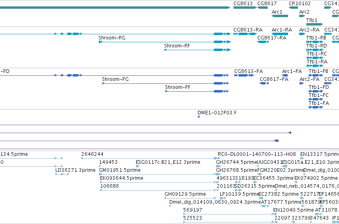Viewport: 339px width, 224px height.
Task: Select the Tfb1-PC protein label
Action: click(x=318, y=95)
